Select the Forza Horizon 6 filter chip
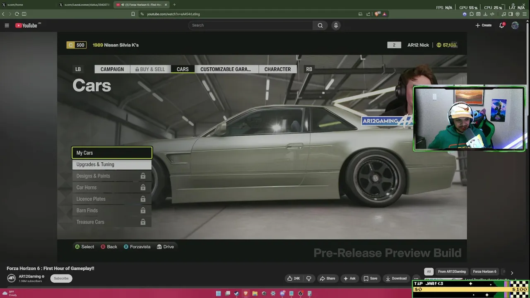The height and width of the screenshot is (298, 530). (484, 272)
